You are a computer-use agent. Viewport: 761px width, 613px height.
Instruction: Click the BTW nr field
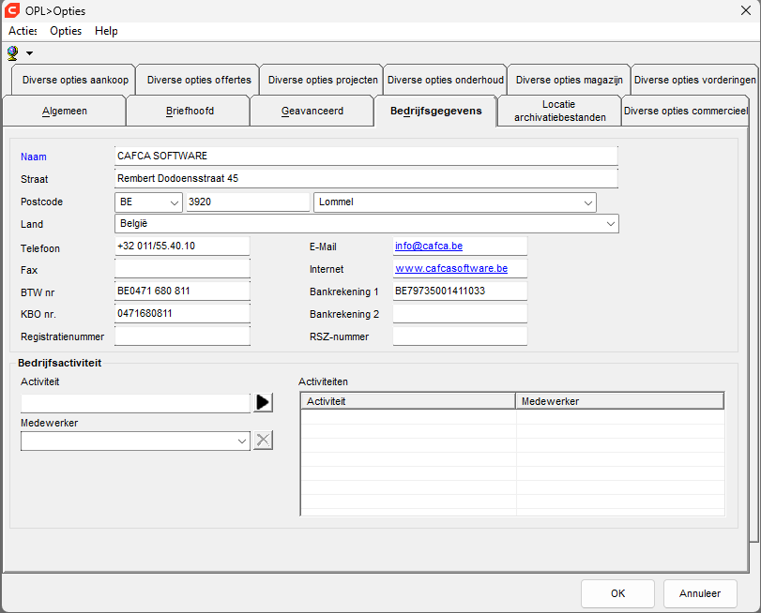(182, 291)
